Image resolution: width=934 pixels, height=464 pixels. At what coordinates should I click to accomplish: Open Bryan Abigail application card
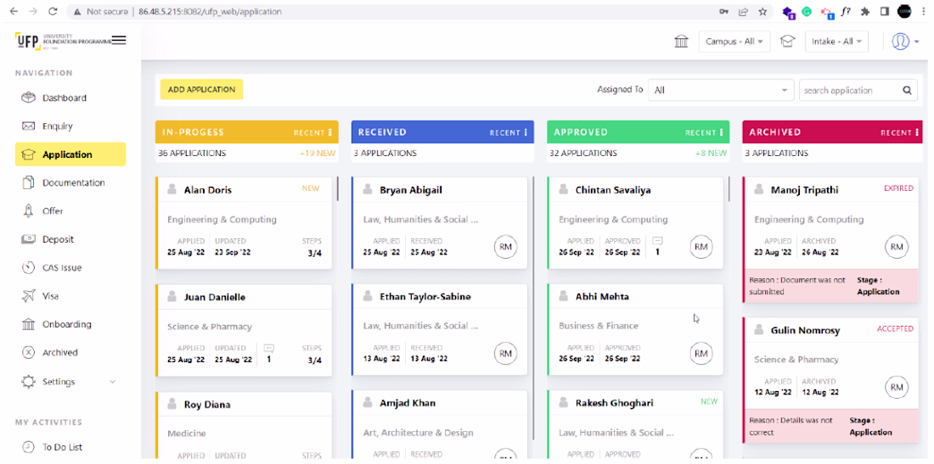point(440,223)
